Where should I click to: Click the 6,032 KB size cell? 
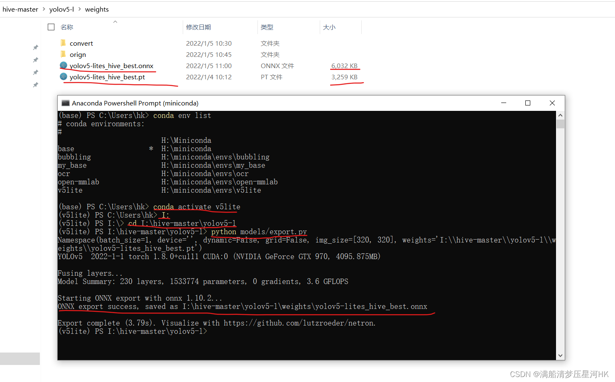(344, 66)
